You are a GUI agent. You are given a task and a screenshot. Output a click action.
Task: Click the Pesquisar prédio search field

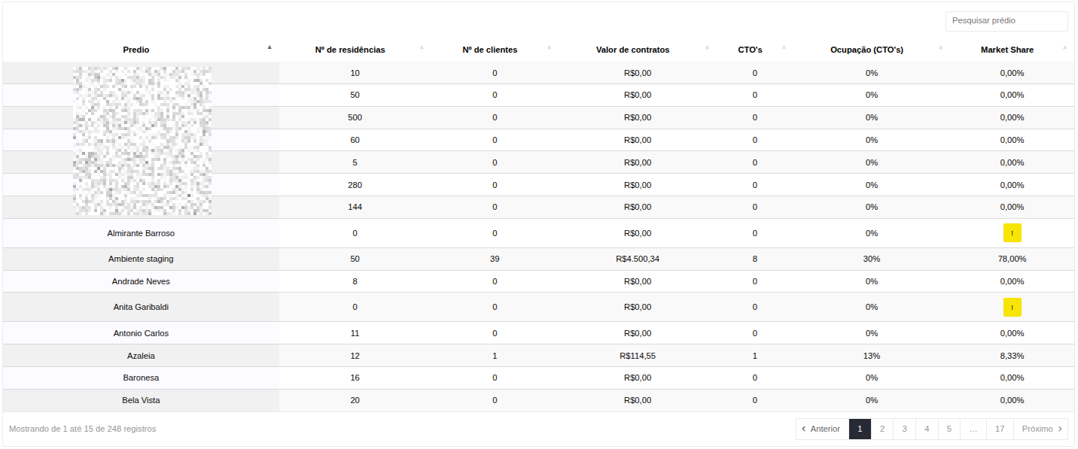click(x=1006, y=21)
